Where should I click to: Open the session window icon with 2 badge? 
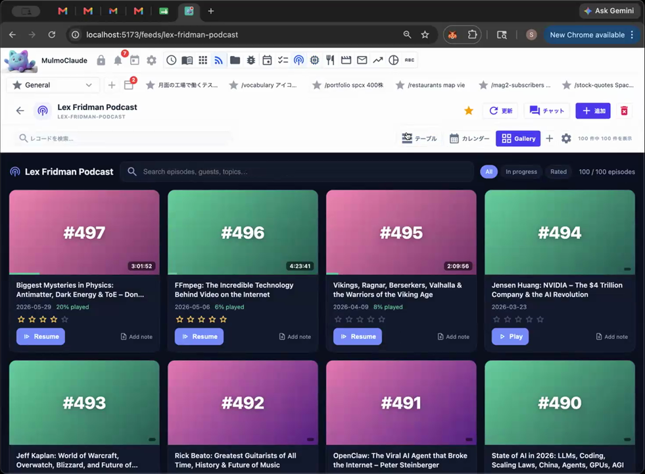click(129, 85)
